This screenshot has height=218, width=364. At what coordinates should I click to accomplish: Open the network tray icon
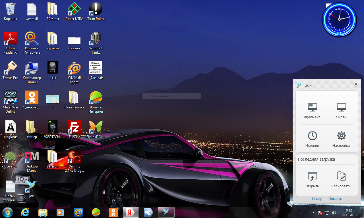[327, 213]
